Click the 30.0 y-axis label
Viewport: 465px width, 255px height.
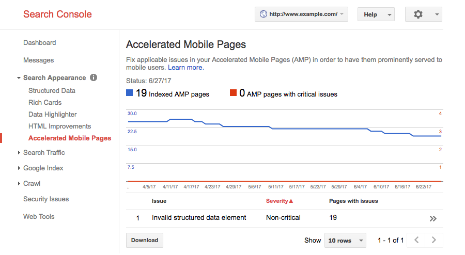(x=132, y=114)
